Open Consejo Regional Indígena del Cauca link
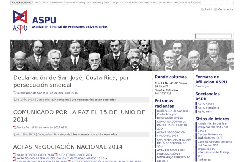 point(215,143)
